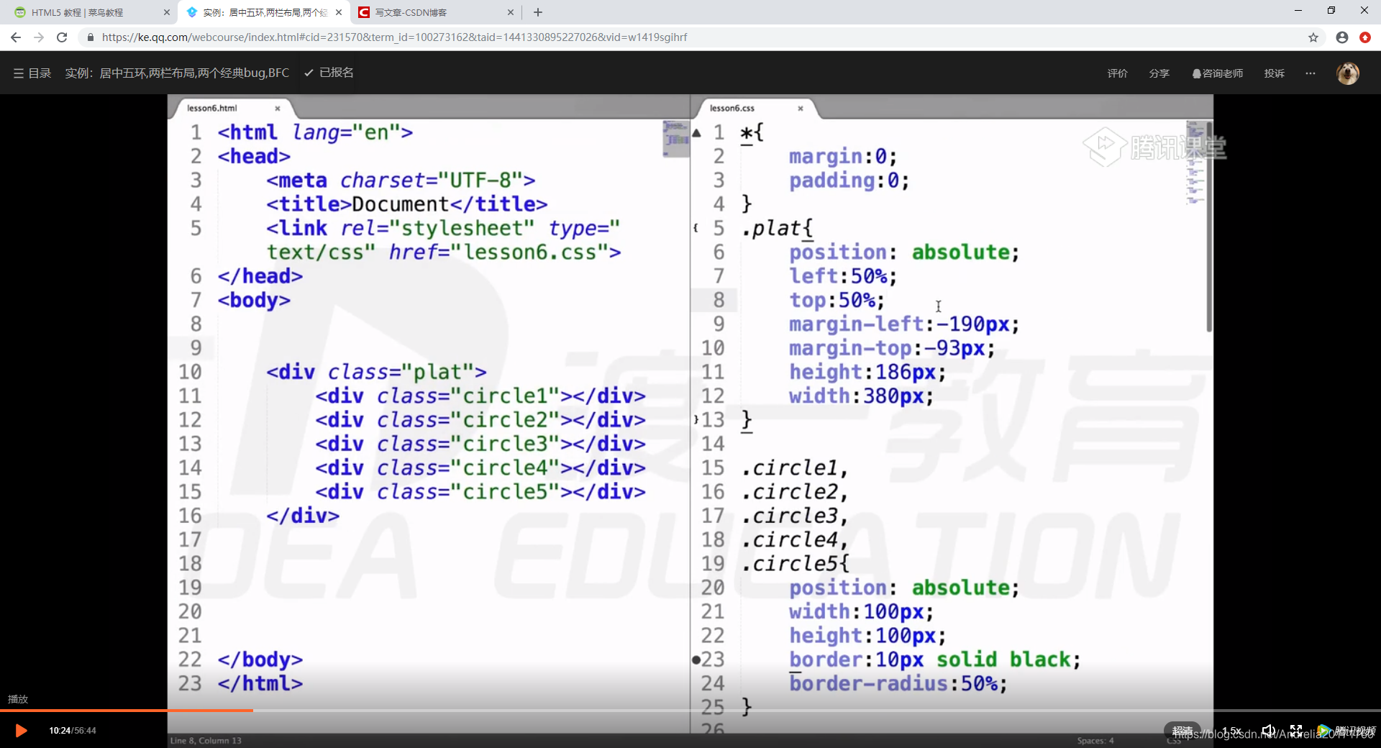Image resolution: width=1381 pixels, height=748 pixels.
Task: Open the browser profile account icon
Action: pos(1342,37)
